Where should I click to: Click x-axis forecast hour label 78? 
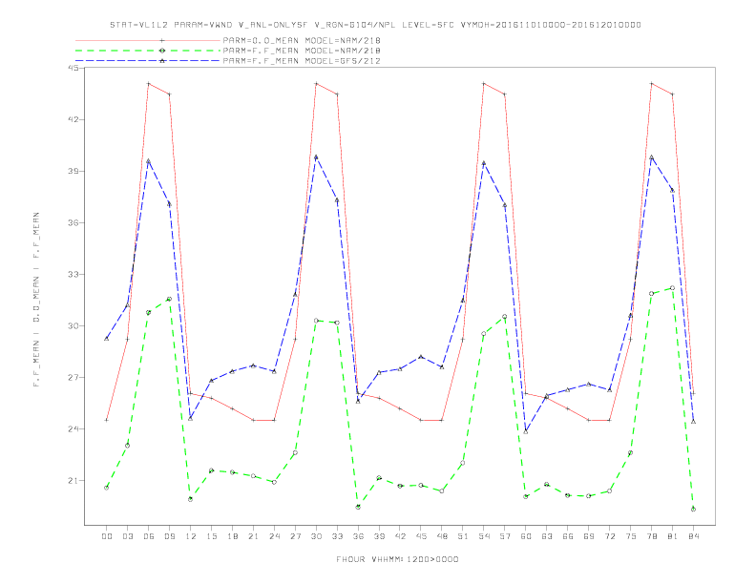click(652, 536)
